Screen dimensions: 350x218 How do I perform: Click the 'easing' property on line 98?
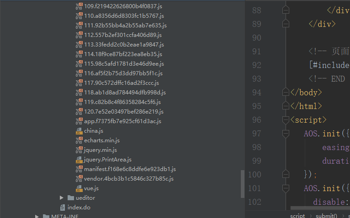point(336,147)
